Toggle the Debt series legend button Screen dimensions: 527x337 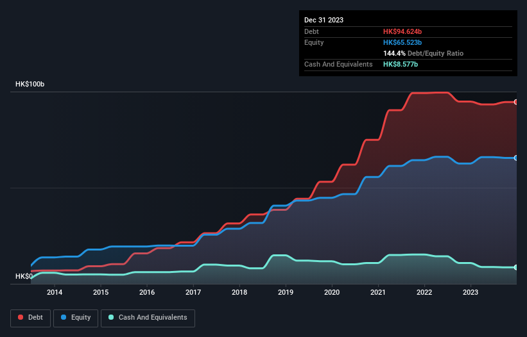(x=31, y=318)
